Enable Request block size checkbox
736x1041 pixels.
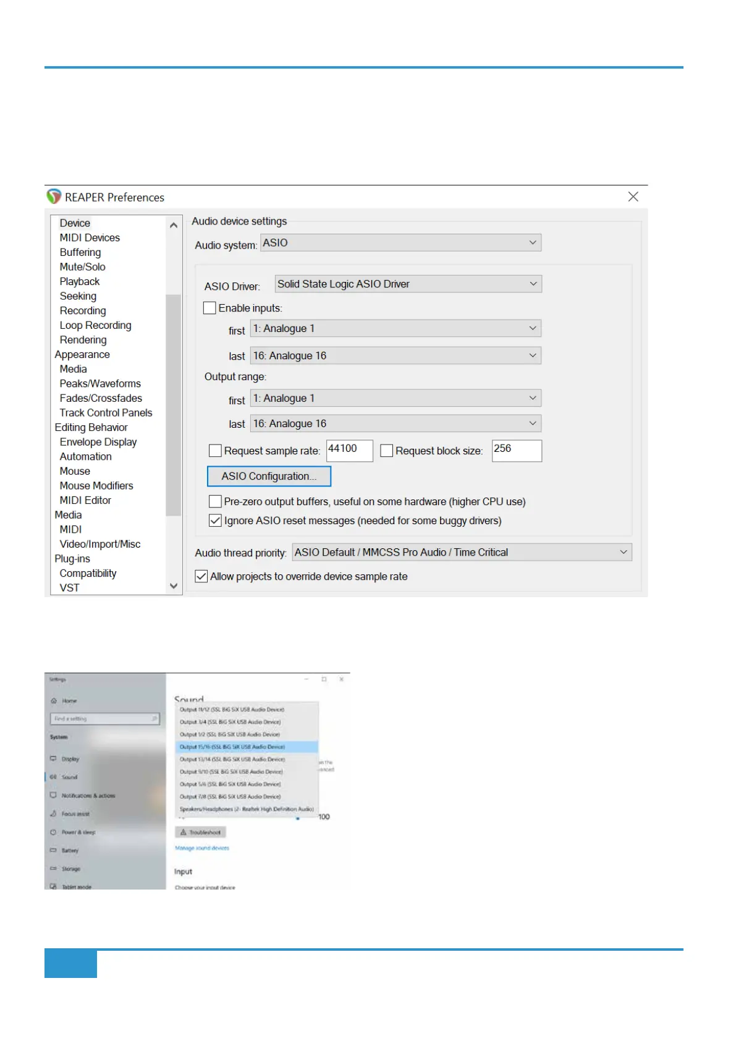tap(387, 451)
